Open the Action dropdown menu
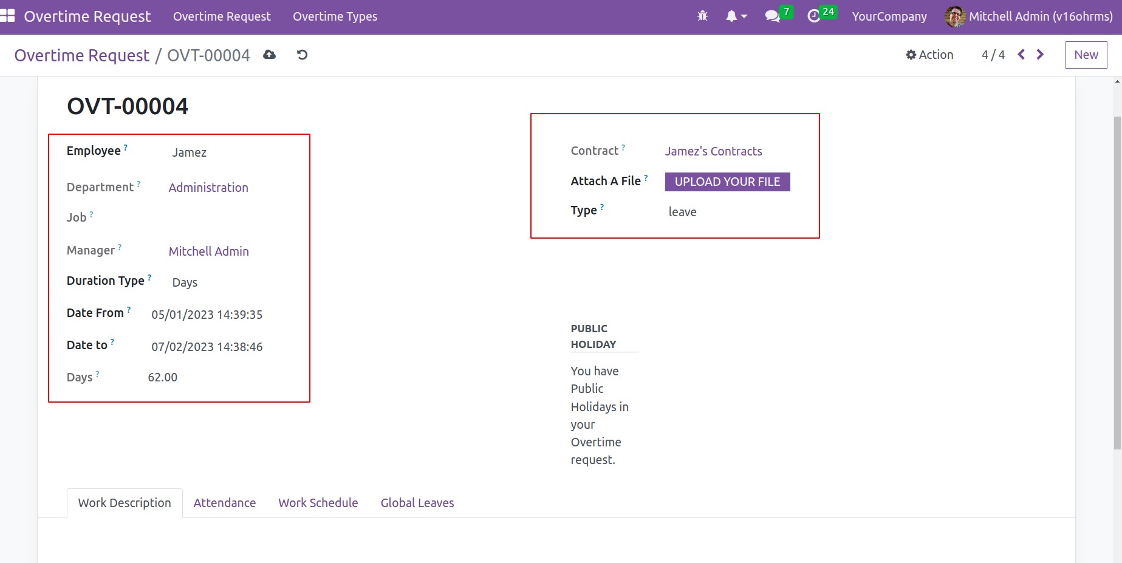 pyautogui.click(x=929, y=55)
